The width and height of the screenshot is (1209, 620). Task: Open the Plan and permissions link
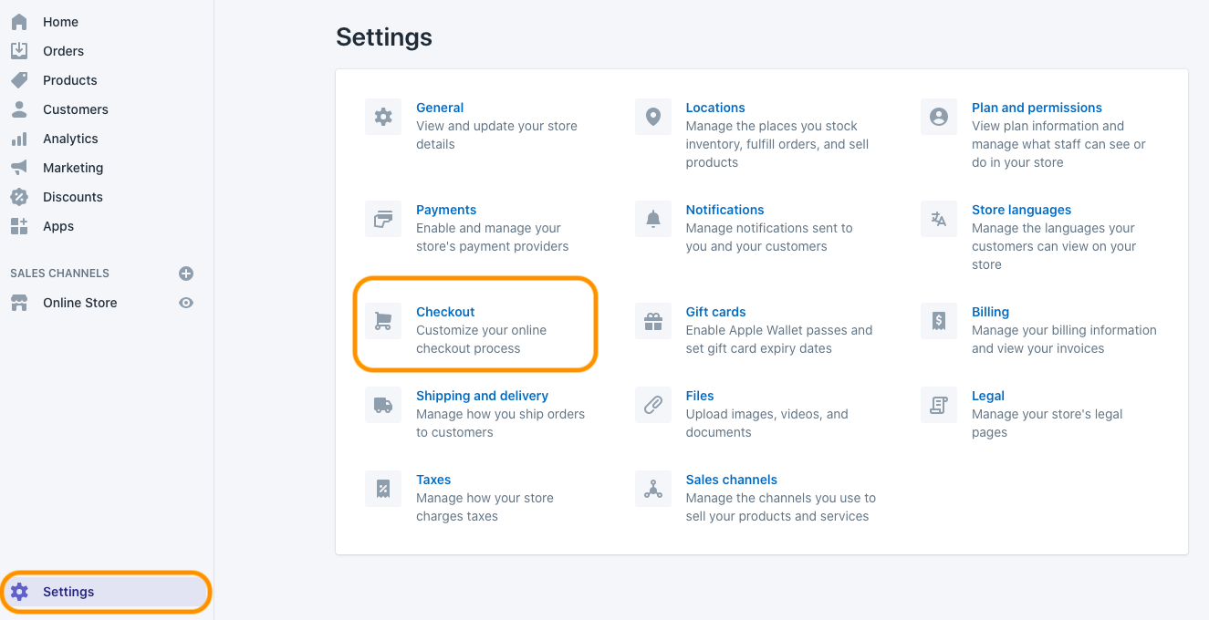[x=1037, y=108]
